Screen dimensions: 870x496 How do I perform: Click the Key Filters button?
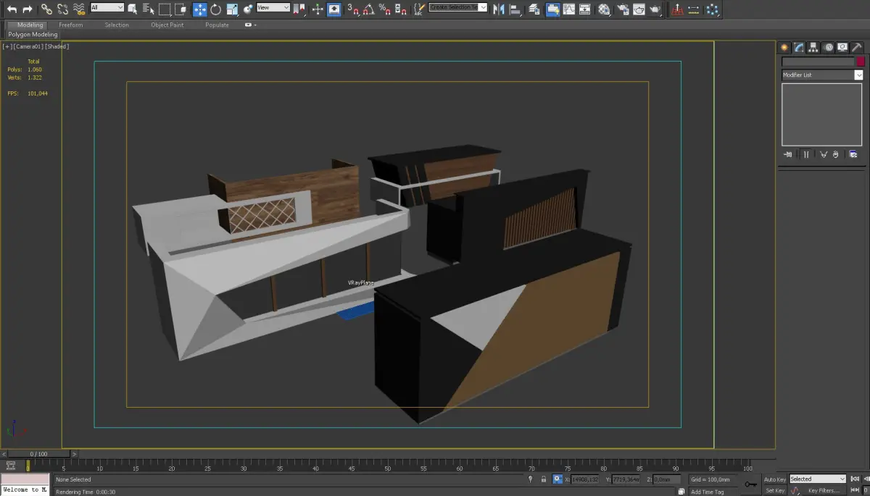[x=824, y=491]
